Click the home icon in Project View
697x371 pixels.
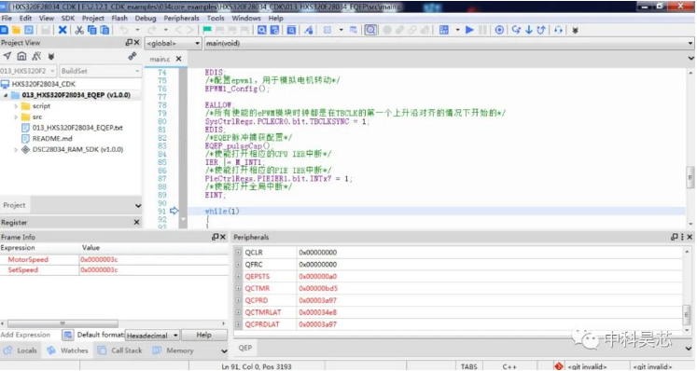pos(21,56)
